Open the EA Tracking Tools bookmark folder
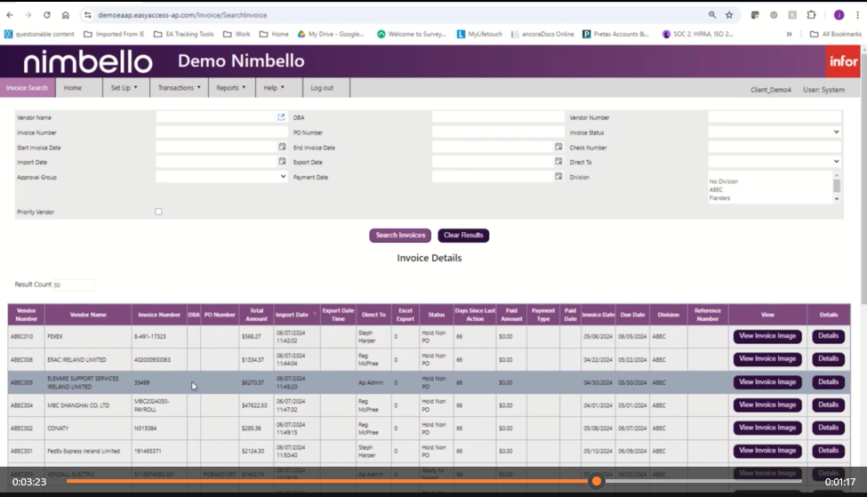The height and width of the screenshot is (497, 867). [x=183, y=35]
